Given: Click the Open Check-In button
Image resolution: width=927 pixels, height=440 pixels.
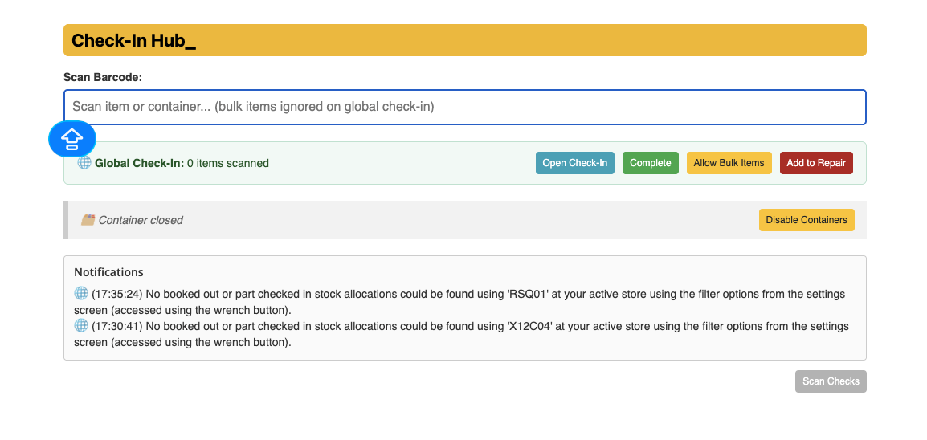Looking at the screenshot, I should (574, 163).
